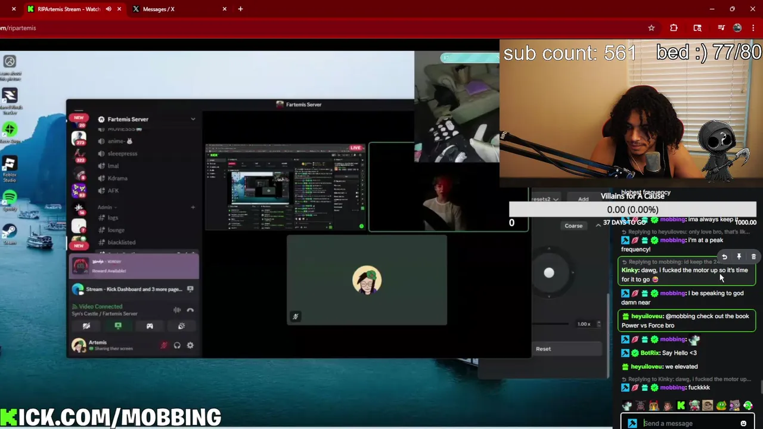
Task: Toggle the muted microphone for Artemis
Action: [164, 346]
